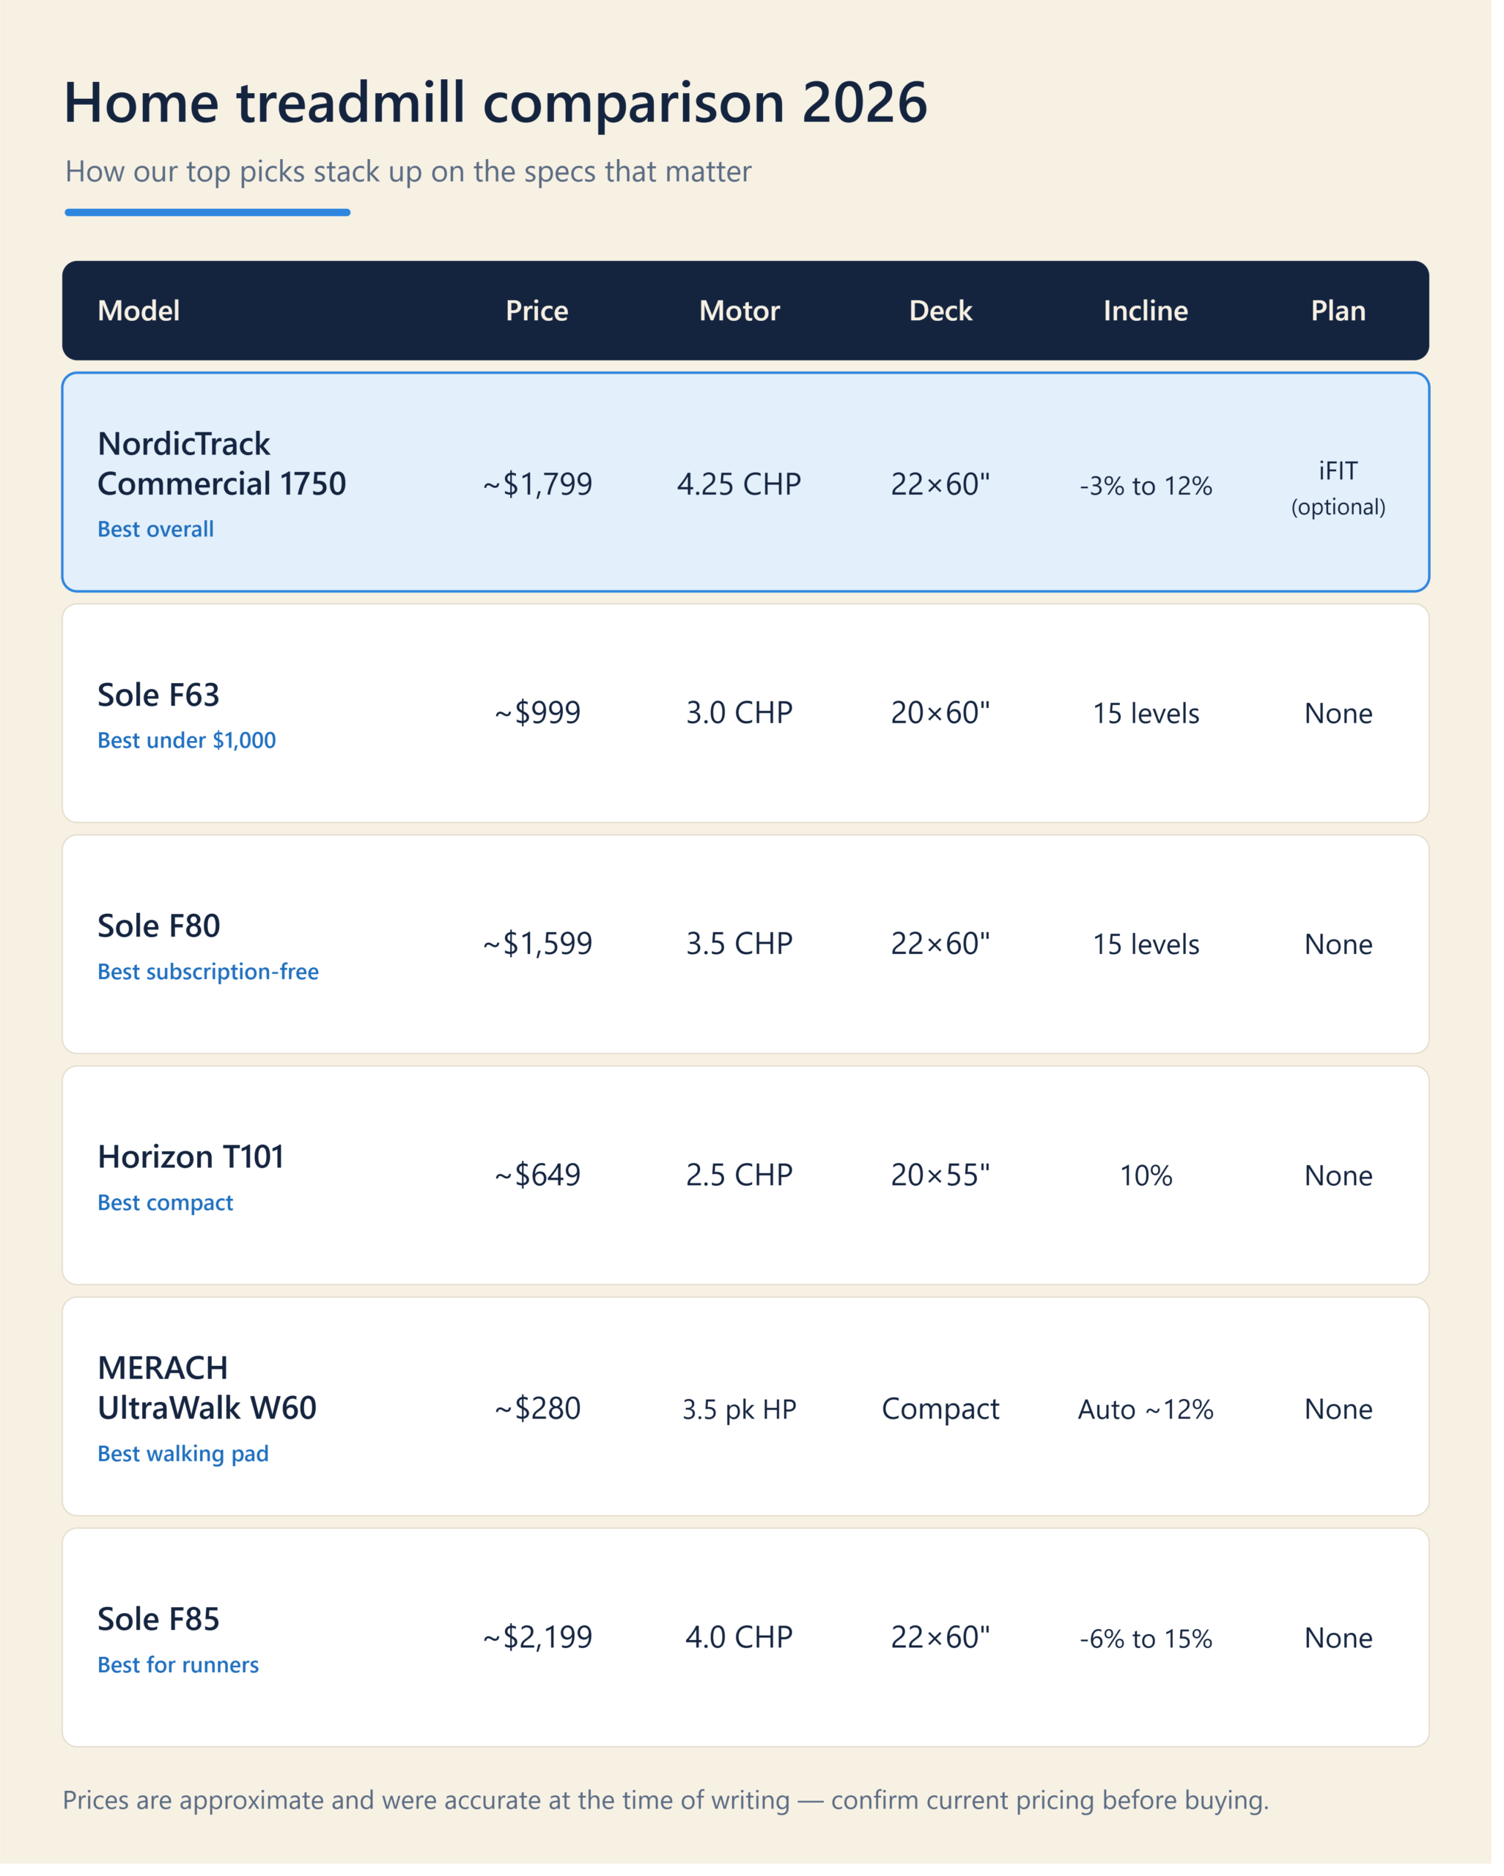Click the 'Best for runners' label
The width and height of the screenshot is (1504, 1876).
coord(180,1678)
